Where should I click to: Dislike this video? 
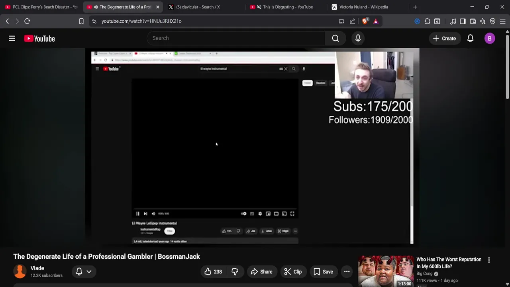235,272
